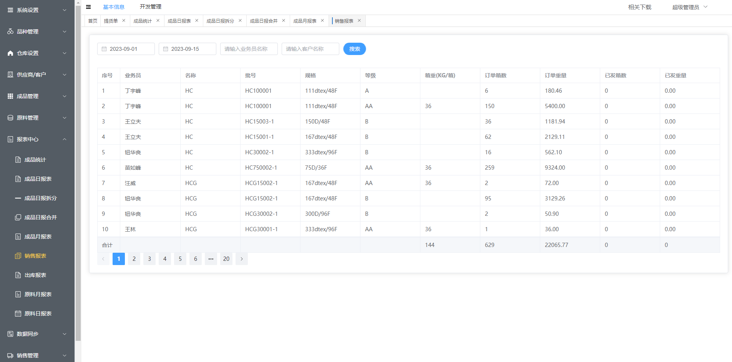Screen dimensions: 732x362
Task: Click the 原料管理 database icon
Action: [x=10, y=118]
